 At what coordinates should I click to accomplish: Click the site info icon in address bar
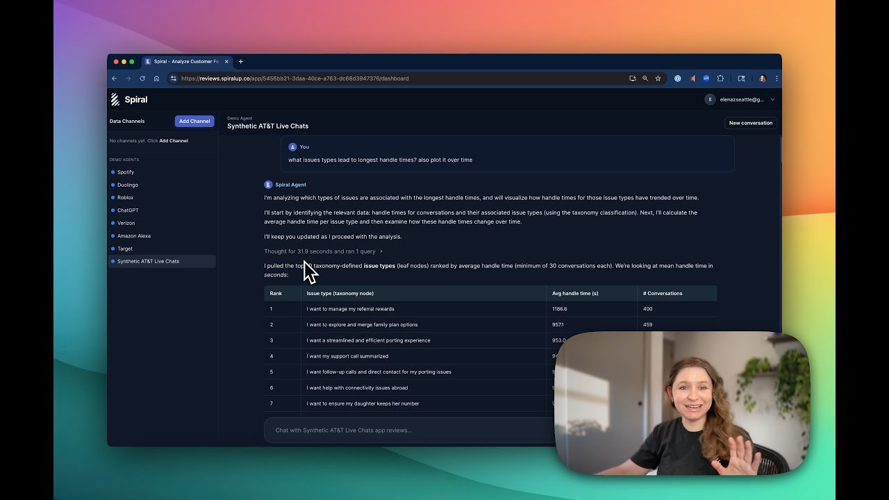click(173, 78)
